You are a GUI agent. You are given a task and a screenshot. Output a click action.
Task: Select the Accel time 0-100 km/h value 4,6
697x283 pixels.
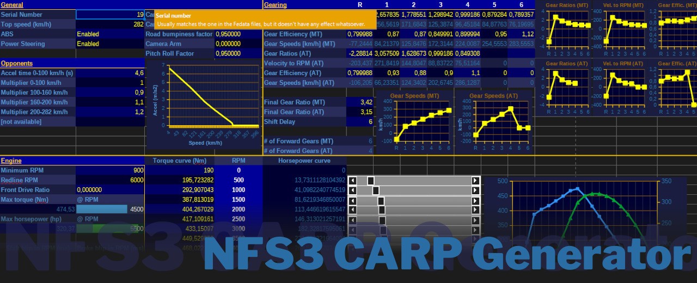coord(110,73)
